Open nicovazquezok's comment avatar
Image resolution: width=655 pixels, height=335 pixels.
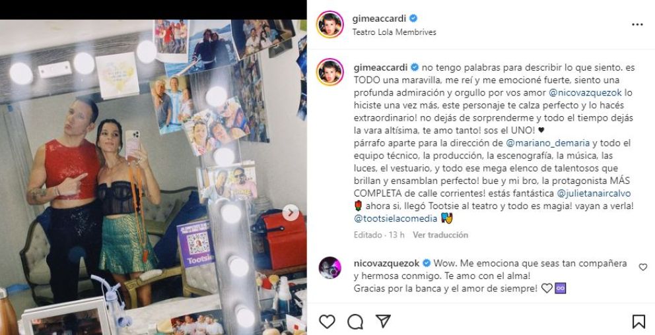[330, 268]
